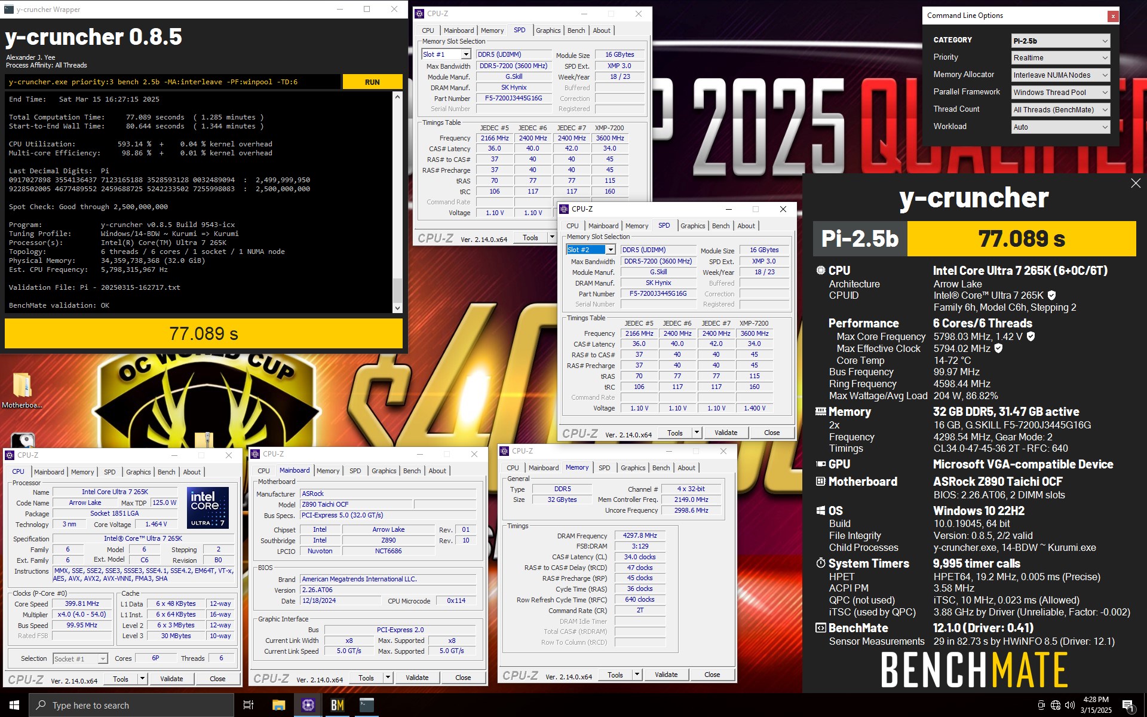1147x717 pixels.
Task: Click Close in the Slot #2 CPU-Z window
Action: coord(772,433)
